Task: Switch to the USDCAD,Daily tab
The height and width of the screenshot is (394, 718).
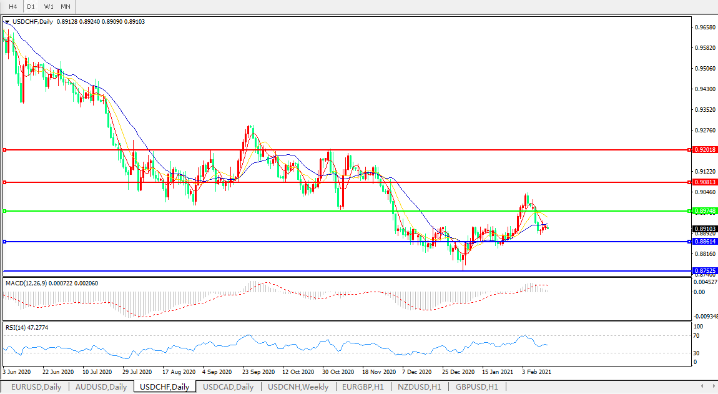Action: point(228,387)
